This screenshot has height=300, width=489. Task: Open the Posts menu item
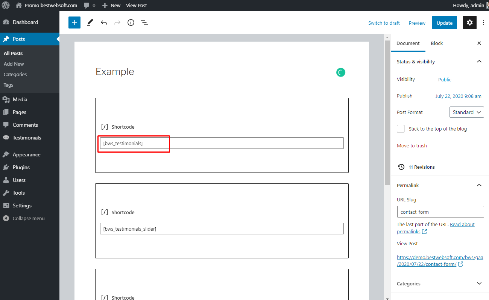pos(30,39)
